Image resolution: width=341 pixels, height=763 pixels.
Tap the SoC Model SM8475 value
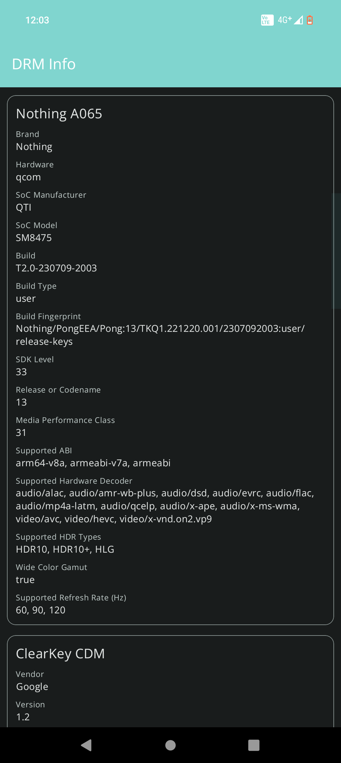(x=34, y=238)
